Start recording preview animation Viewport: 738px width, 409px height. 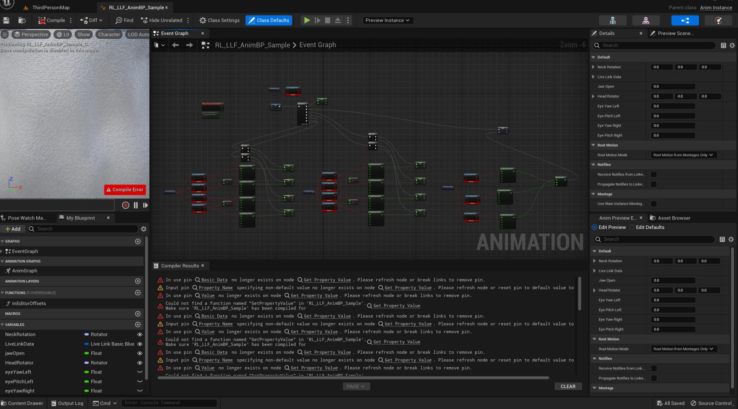click(125, 205)
